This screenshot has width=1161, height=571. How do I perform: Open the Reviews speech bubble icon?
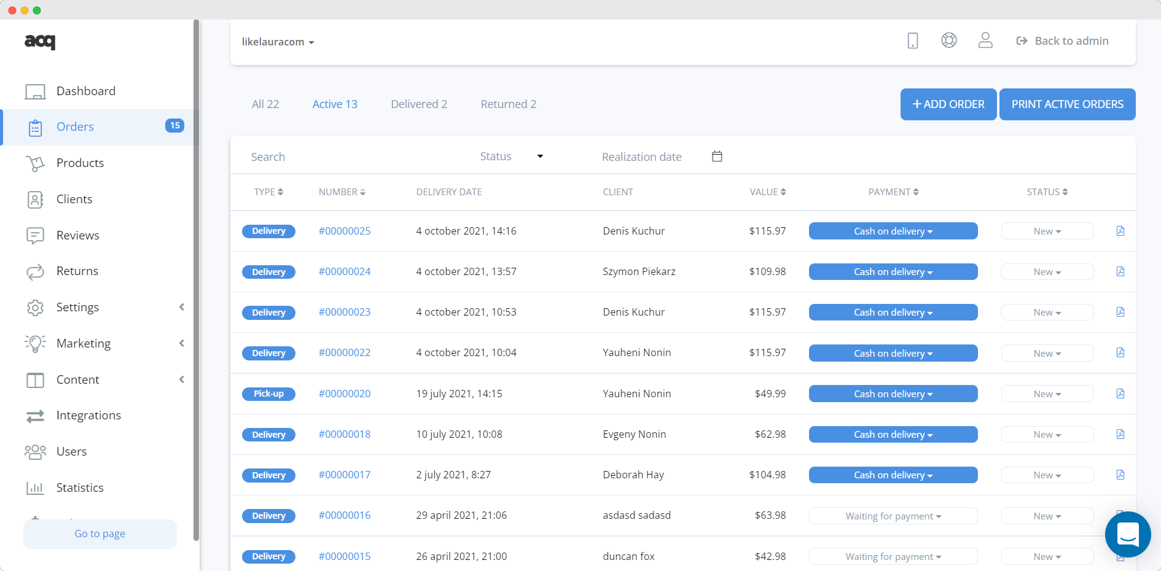click(35, 236)
